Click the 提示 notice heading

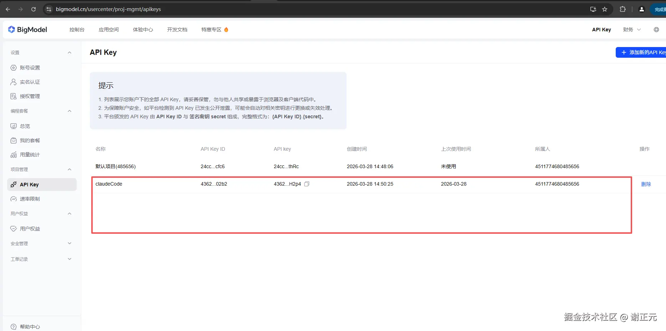pos(106,86)
